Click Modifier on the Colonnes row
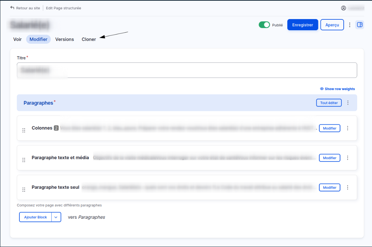Image resolution: width=372 pixels, height=247 pixels. tap(329, 128)
